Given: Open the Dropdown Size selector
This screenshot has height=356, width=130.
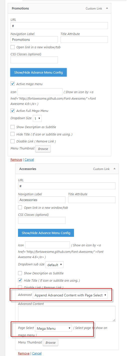Looking at the screenshot, I should (x=37, y=118).
